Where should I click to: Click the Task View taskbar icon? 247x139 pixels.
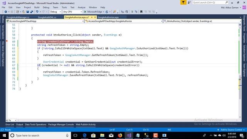coord(75,136)
